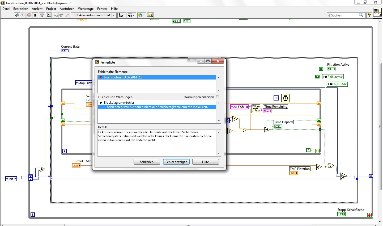Open the Reorder dropdown in the toolbar
Viewport: 383px width, 226px height.
coord(142,15)
